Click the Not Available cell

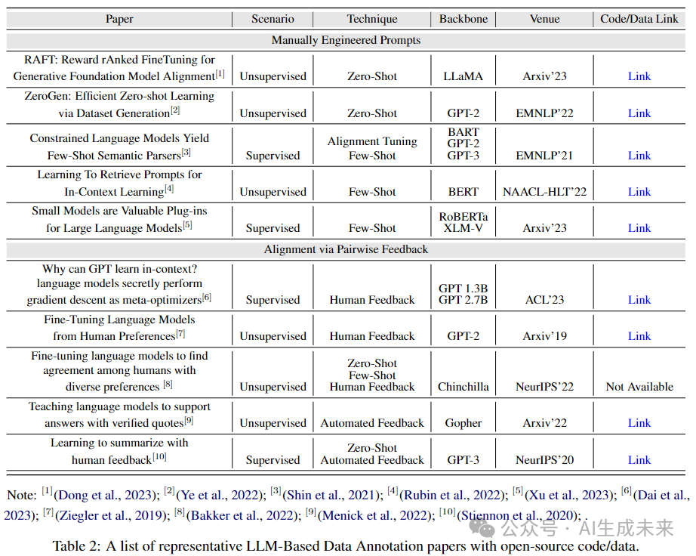click(639, 386)
